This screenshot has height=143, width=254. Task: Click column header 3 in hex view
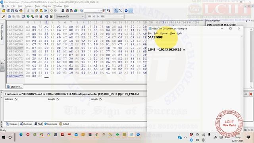pos(46,22)
